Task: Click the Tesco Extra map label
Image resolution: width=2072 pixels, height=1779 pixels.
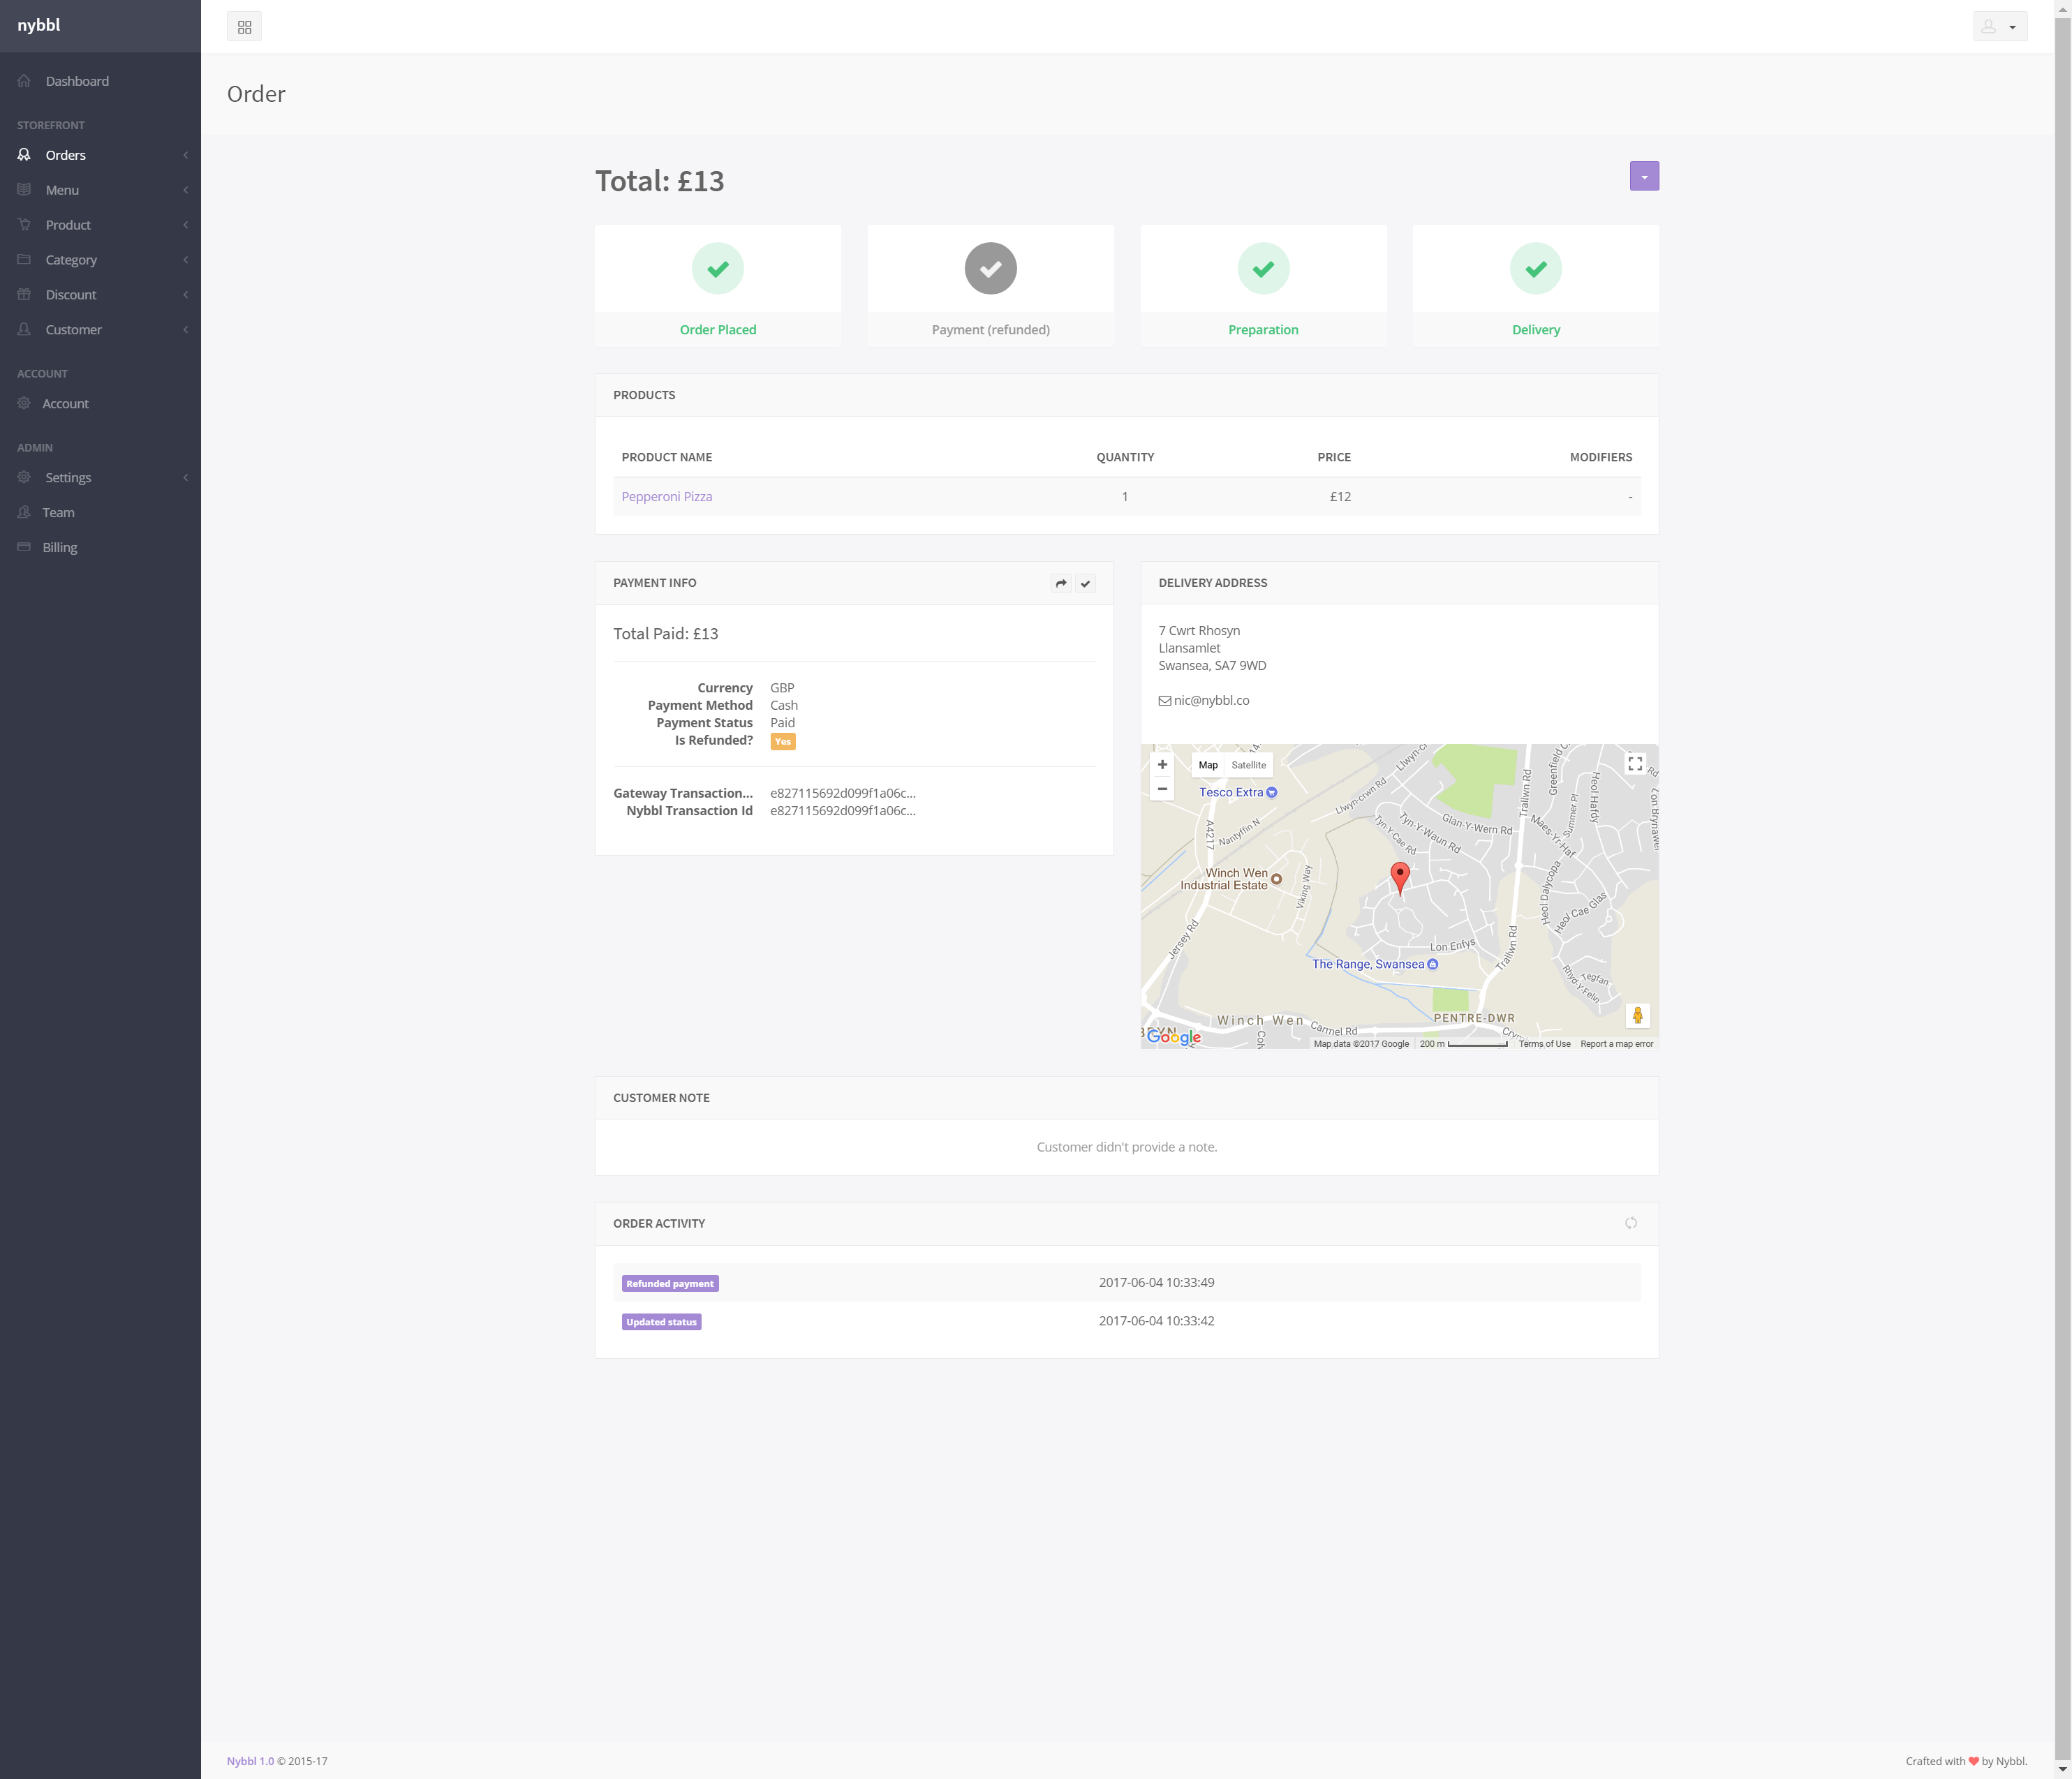Action: click(x=1238, y=793)
